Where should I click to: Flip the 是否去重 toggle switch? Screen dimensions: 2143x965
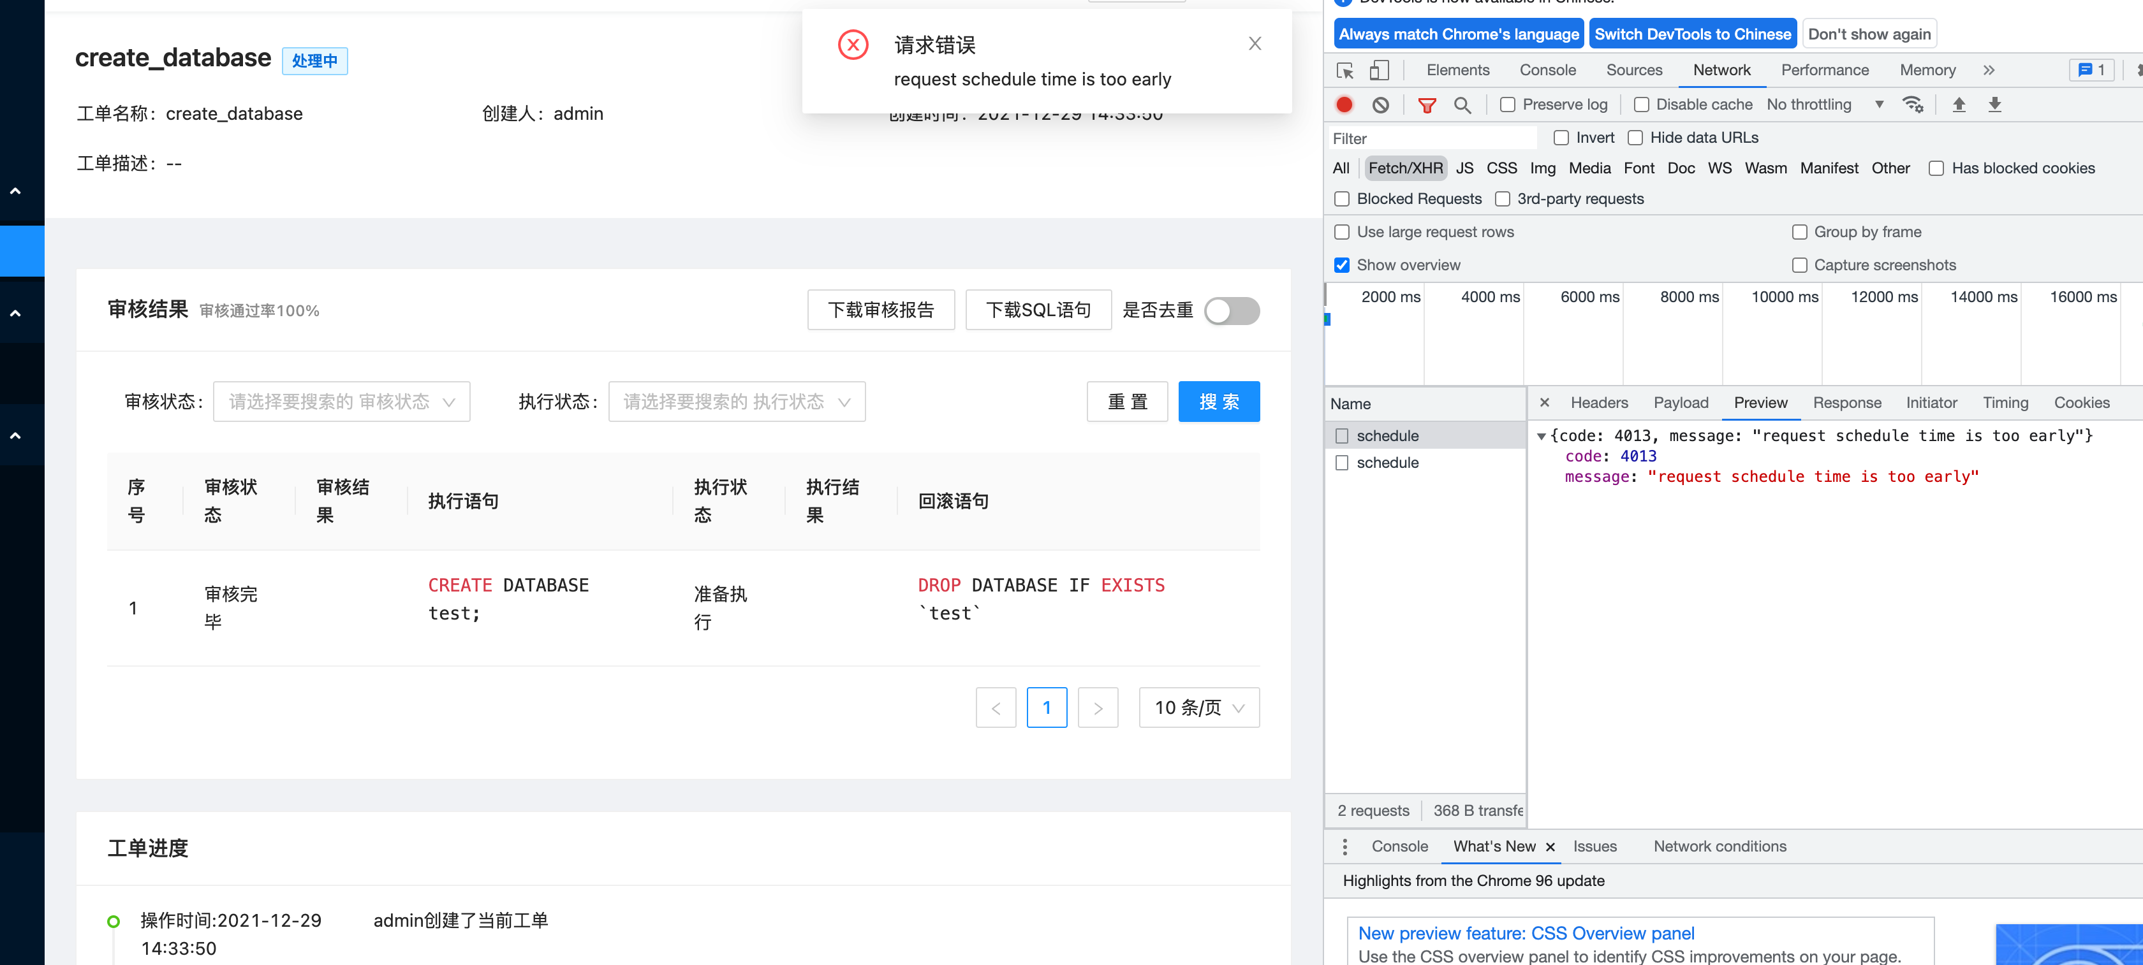(x=1231, y=311)
